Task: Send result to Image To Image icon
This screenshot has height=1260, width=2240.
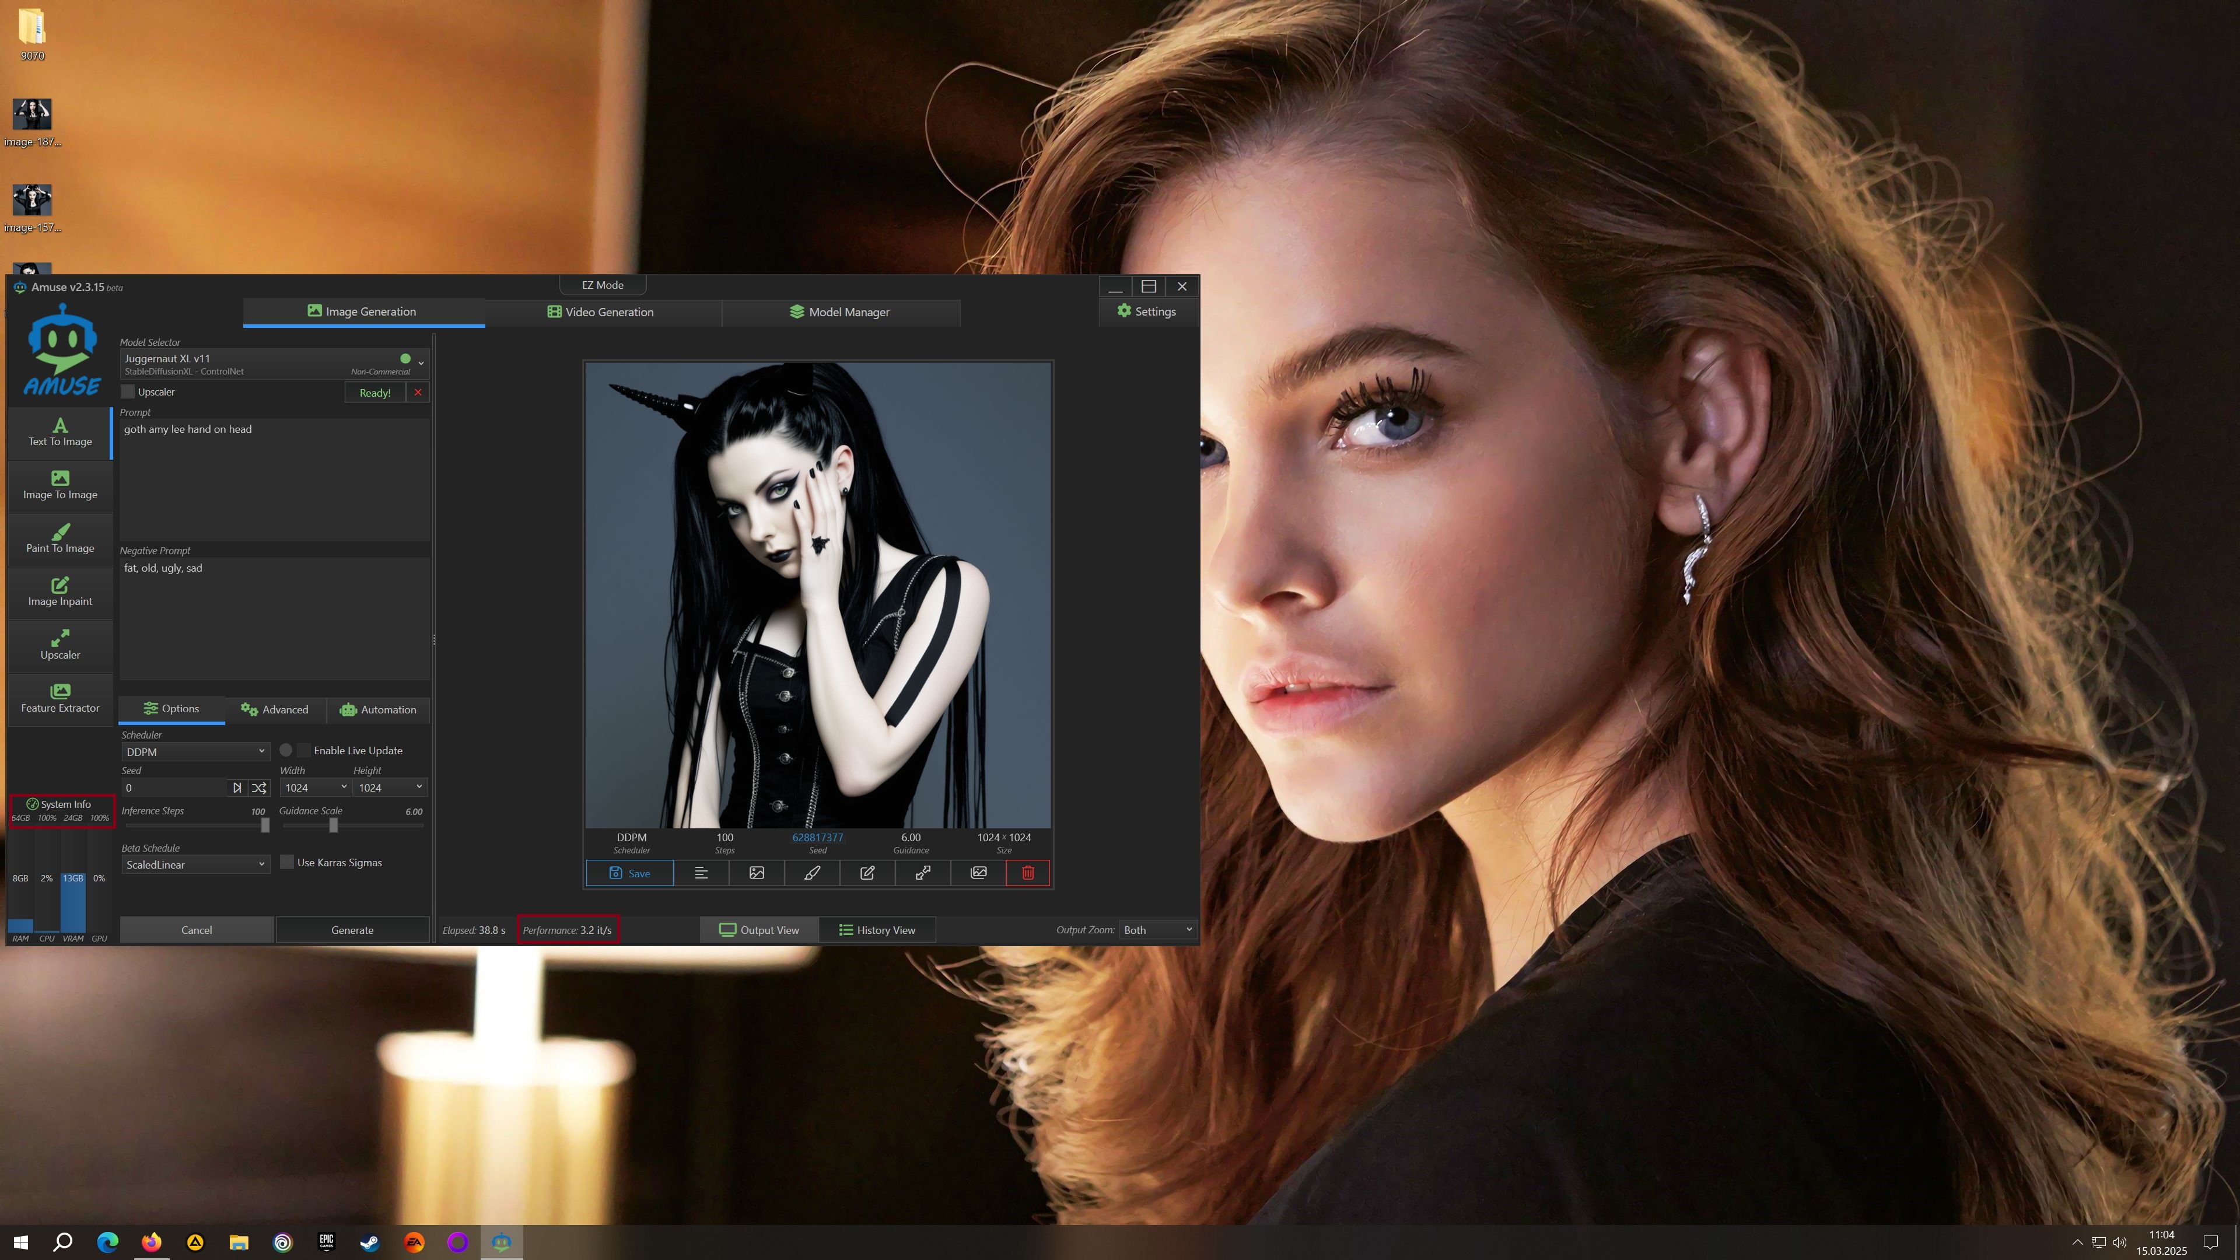Action: pyautogui.click(x=757, y=873)
